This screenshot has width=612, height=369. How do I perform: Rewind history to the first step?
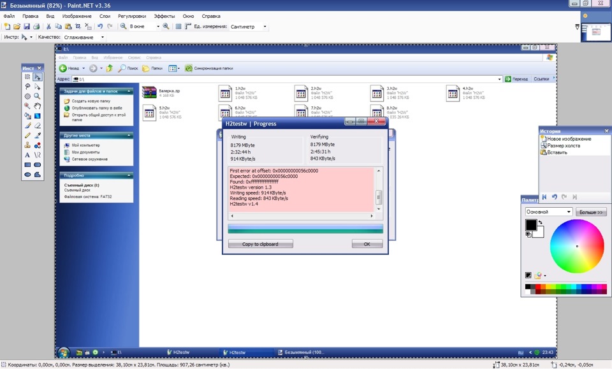pos(544,197)
